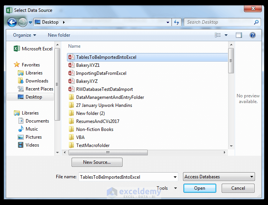The height and width of the screenshot is (205, 268).
Task: Open Documents library
Action: click(34, 121)
